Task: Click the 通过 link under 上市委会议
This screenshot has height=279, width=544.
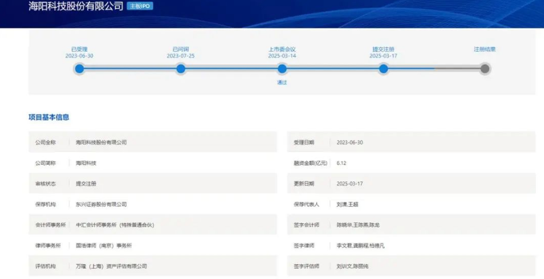Action: coord(282,82)
